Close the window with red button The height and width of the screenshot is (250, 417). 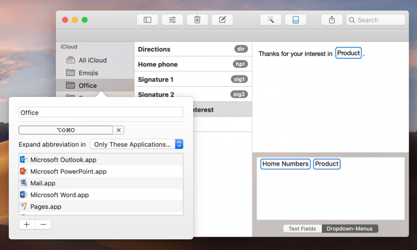65,20
